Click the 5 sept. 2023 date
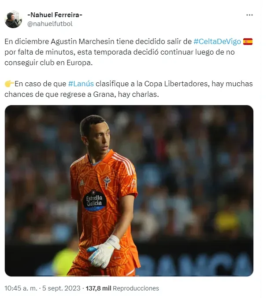The image size is (267, 298). pyautogui.click(x=61, y=288)
